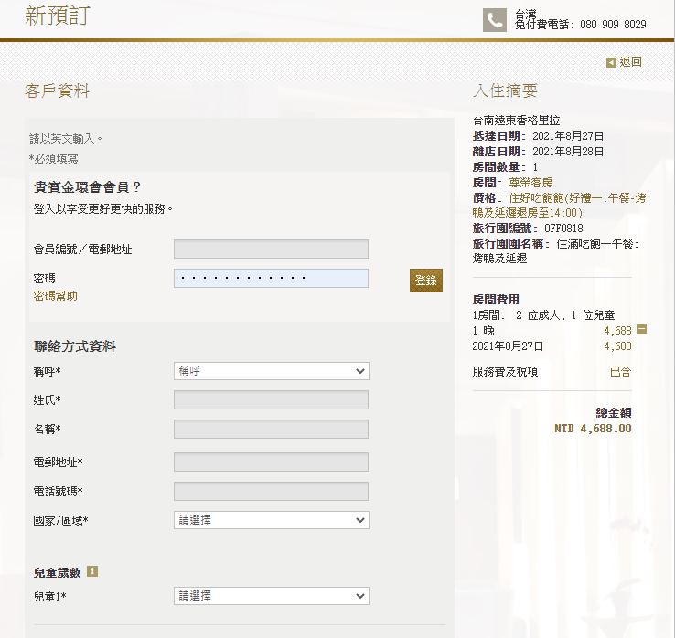The image size is (675, 638).
Task: Click the info icon next to 兒童歲數
Action: (92, 571)
